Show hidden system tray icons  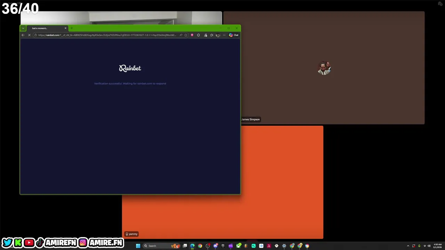pyautogui.click(x=408, y=246)
